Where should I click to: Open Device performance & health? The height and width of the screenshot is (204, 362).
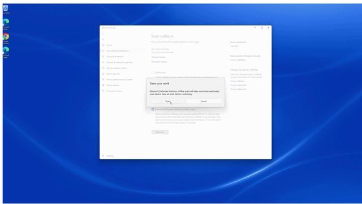119,79
